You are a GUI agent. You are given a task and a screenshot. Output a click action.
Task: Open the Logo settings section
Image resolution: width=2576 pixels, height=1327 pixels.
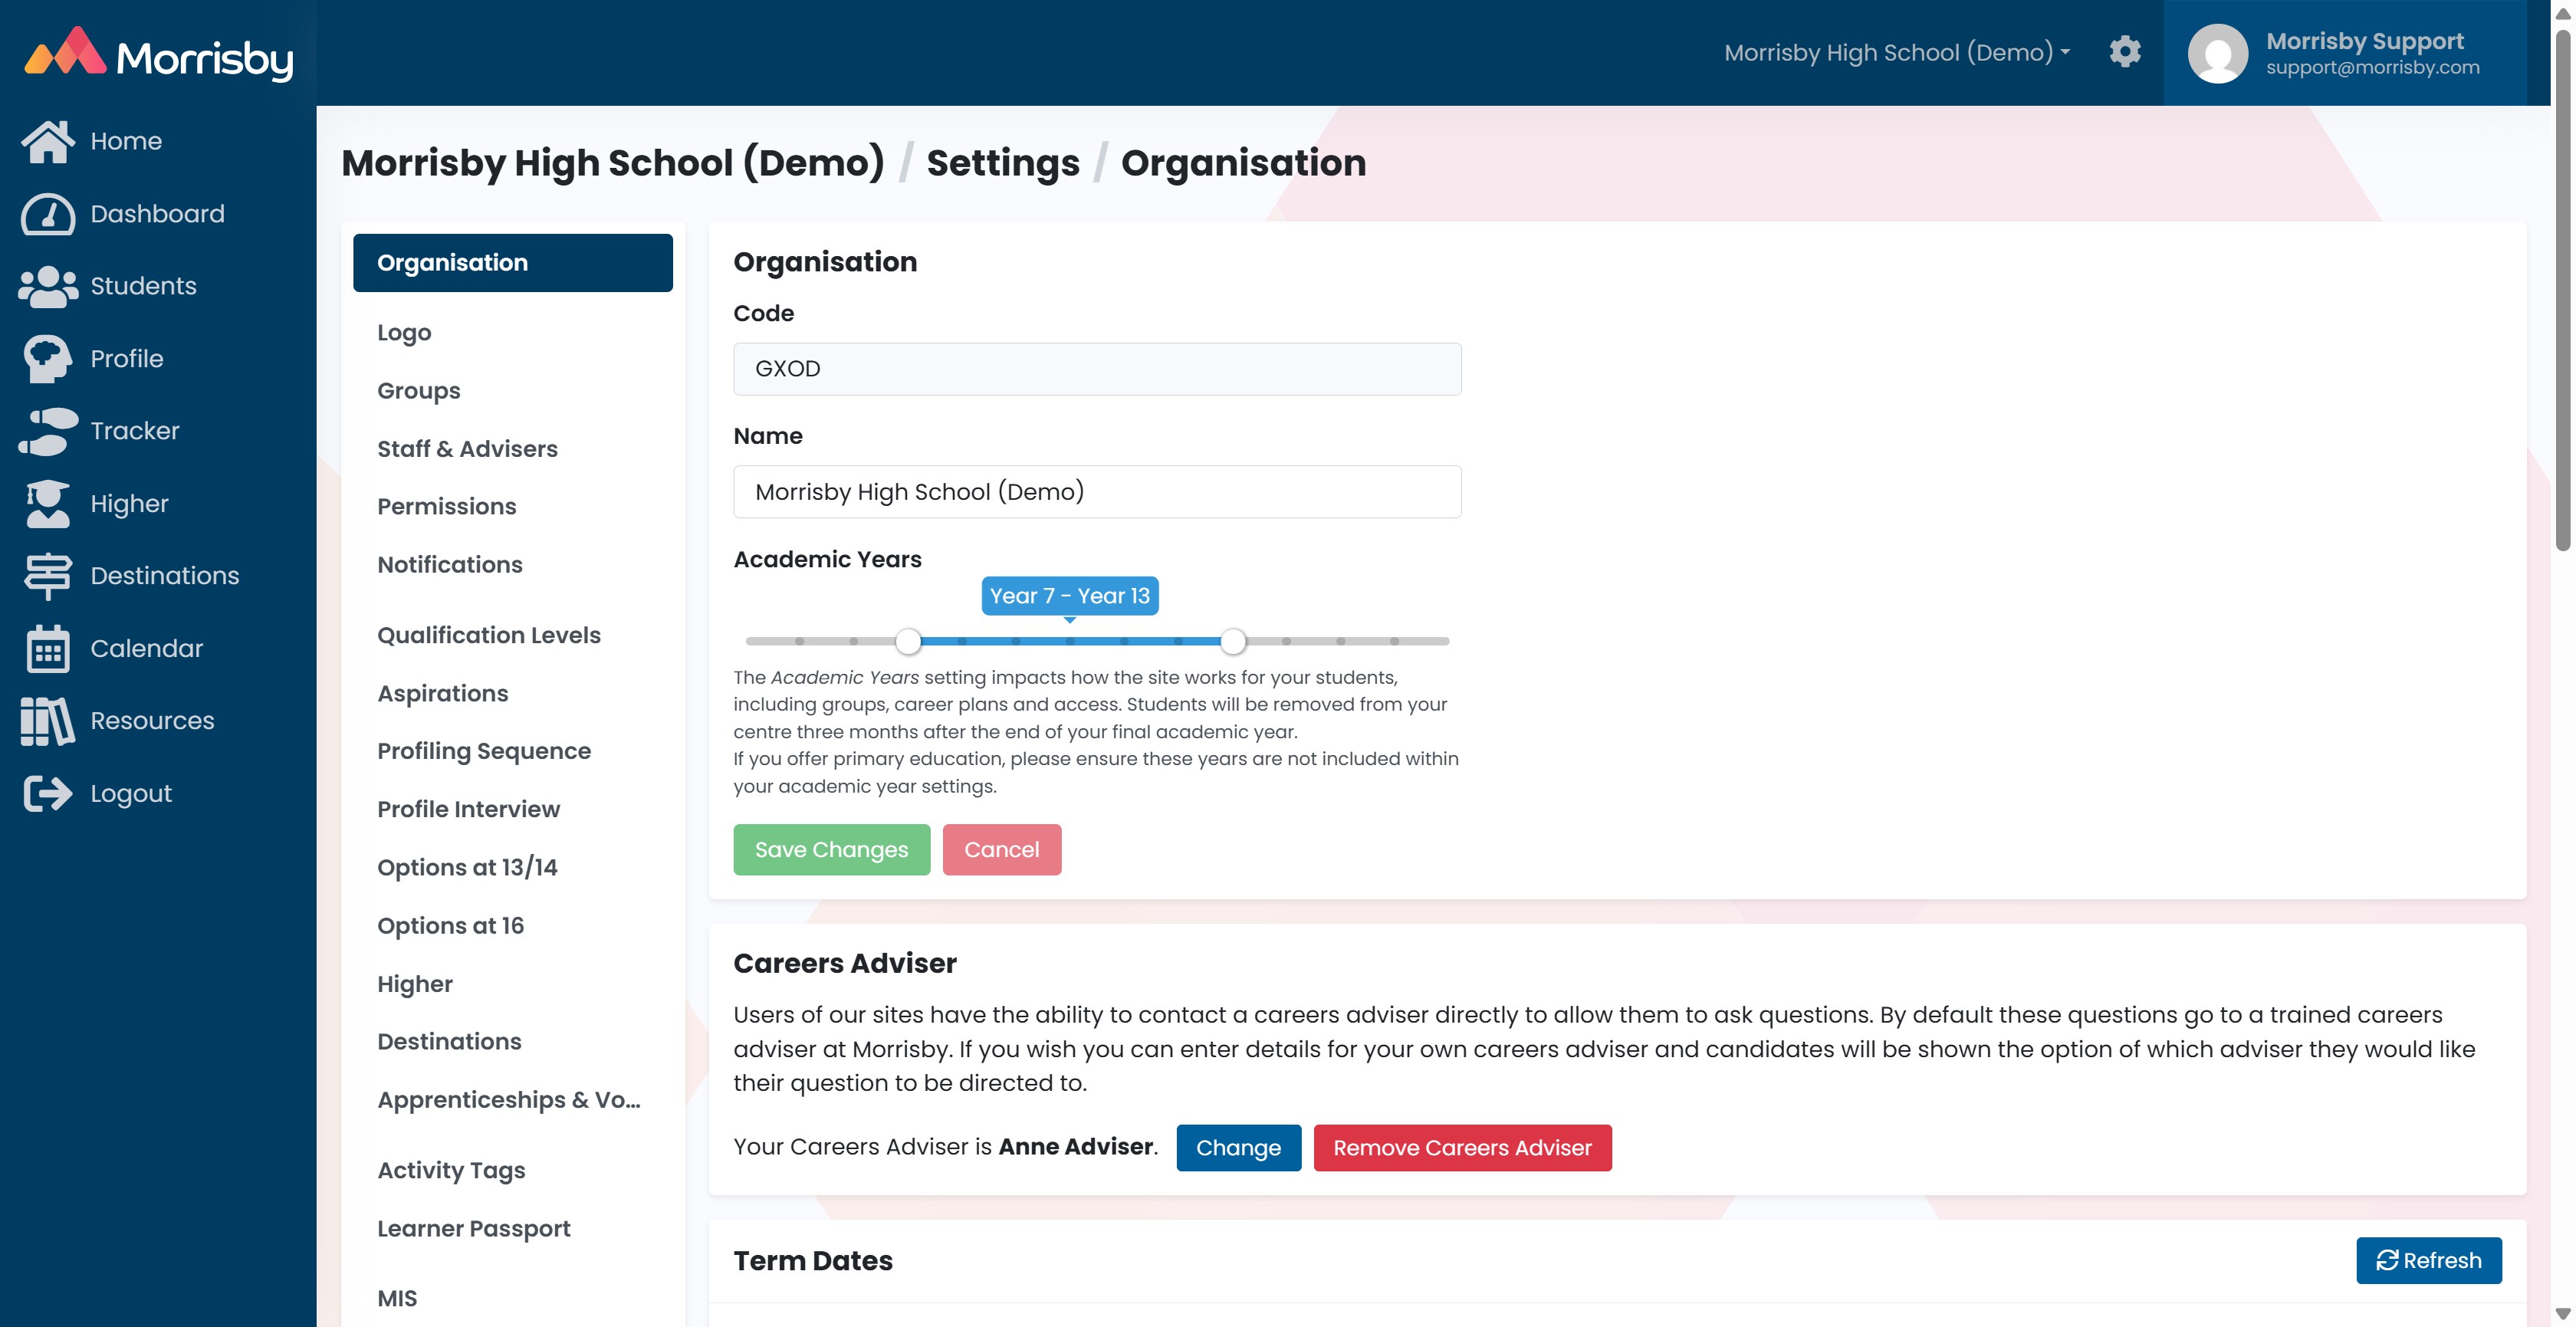(404, 332)
